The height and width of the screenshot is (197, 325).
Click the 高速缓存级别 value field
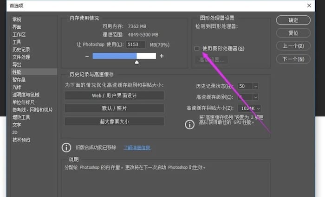tap(245, 97)
